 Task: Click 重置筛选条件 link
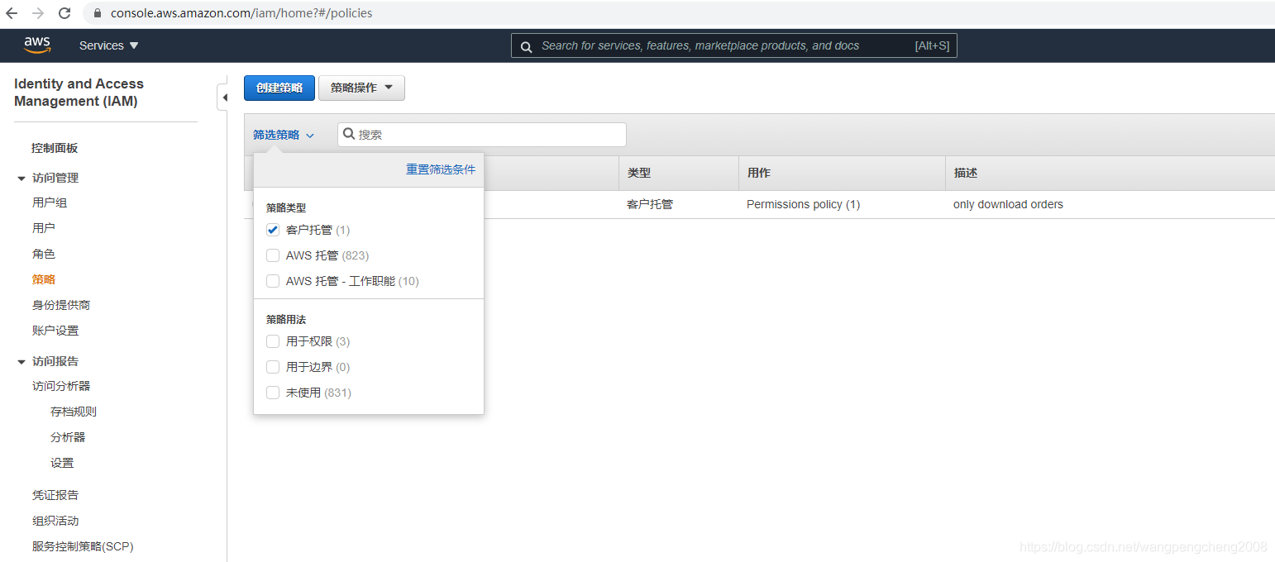pos(441,169)
